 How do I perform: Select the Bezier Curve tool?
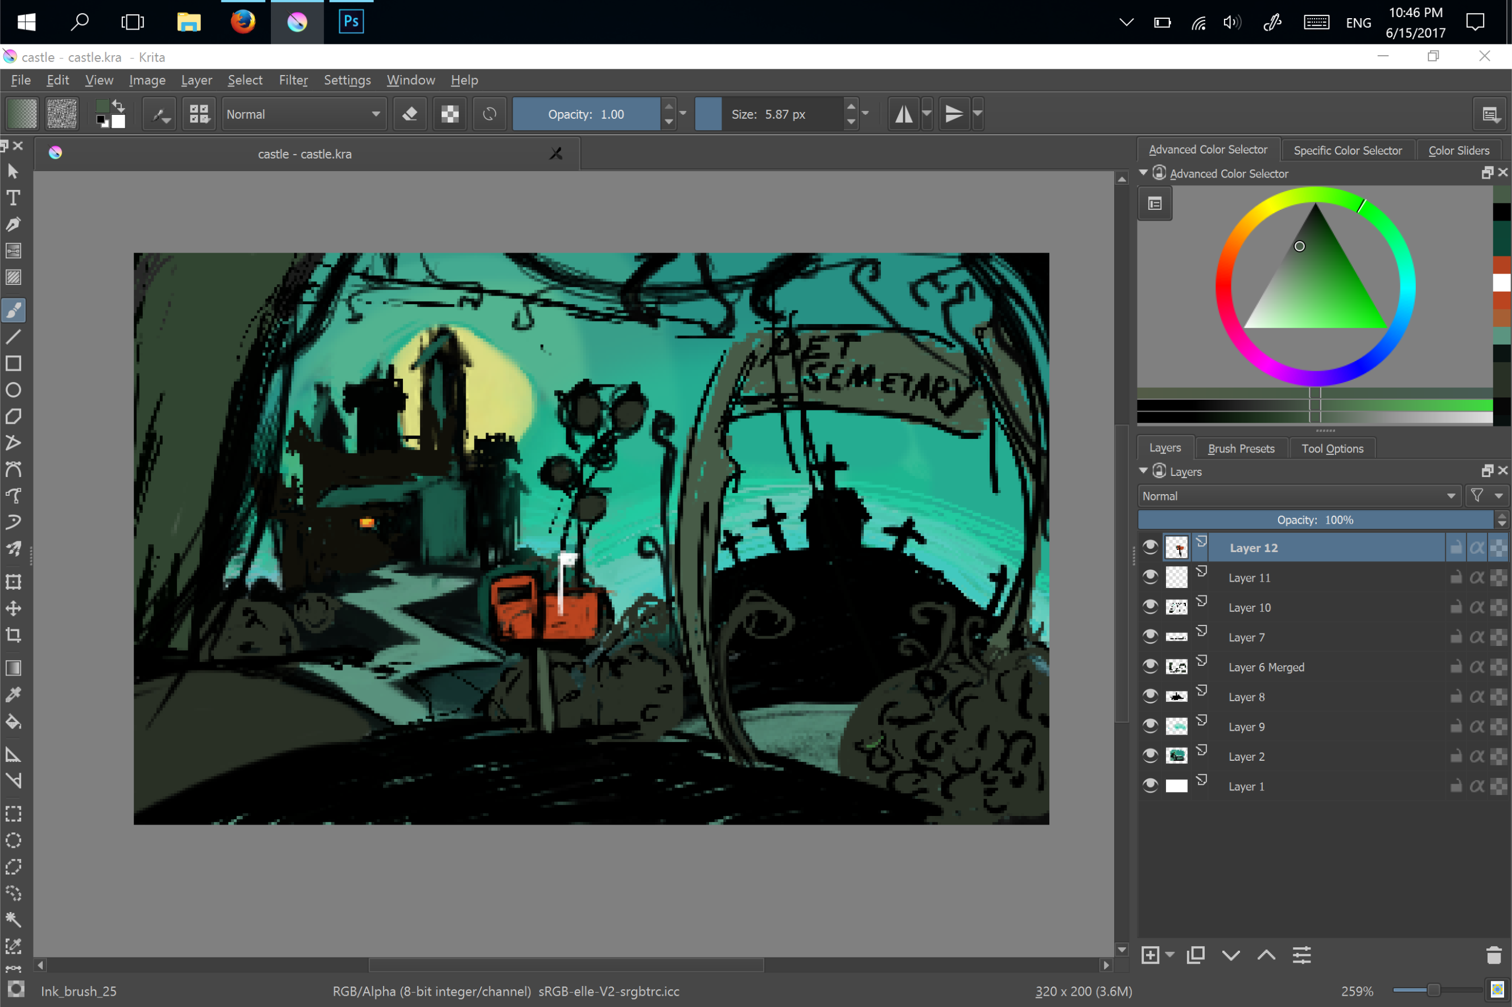tap(14, 470)
